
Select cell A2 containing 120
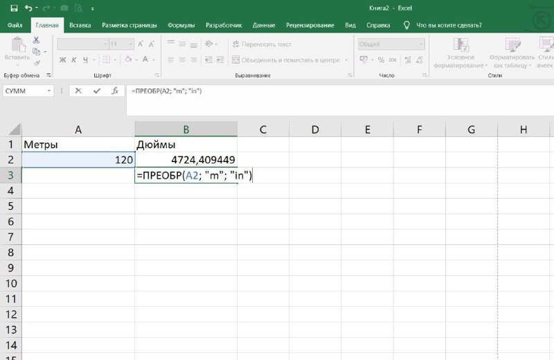coord(78,160)
